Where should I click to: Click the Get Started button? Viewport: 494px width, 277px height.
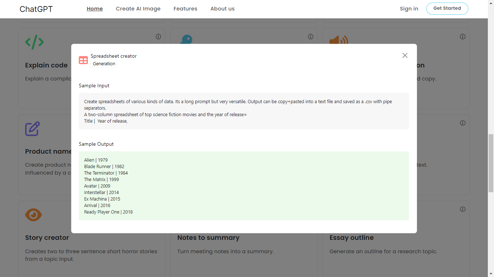click(x=447, y=8)
